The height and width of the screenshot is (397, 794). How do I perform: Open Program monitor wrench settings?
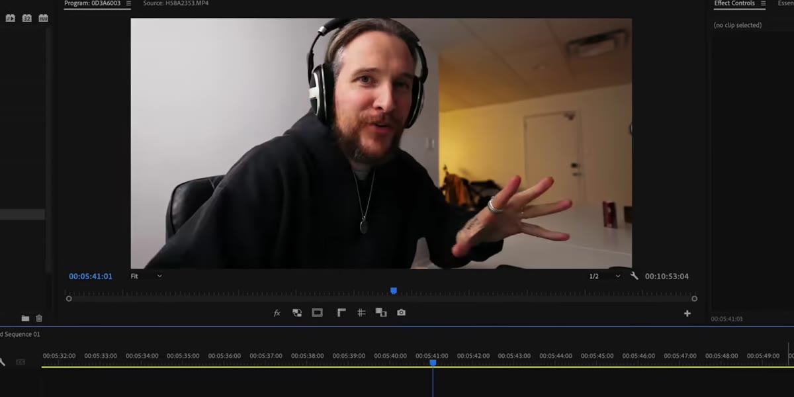(635, 276)
